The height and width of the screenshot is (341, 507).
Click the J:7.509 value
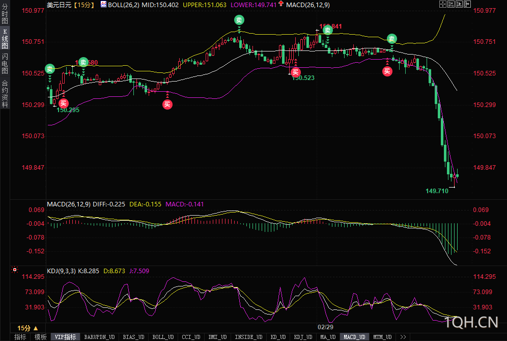[139, 271]
